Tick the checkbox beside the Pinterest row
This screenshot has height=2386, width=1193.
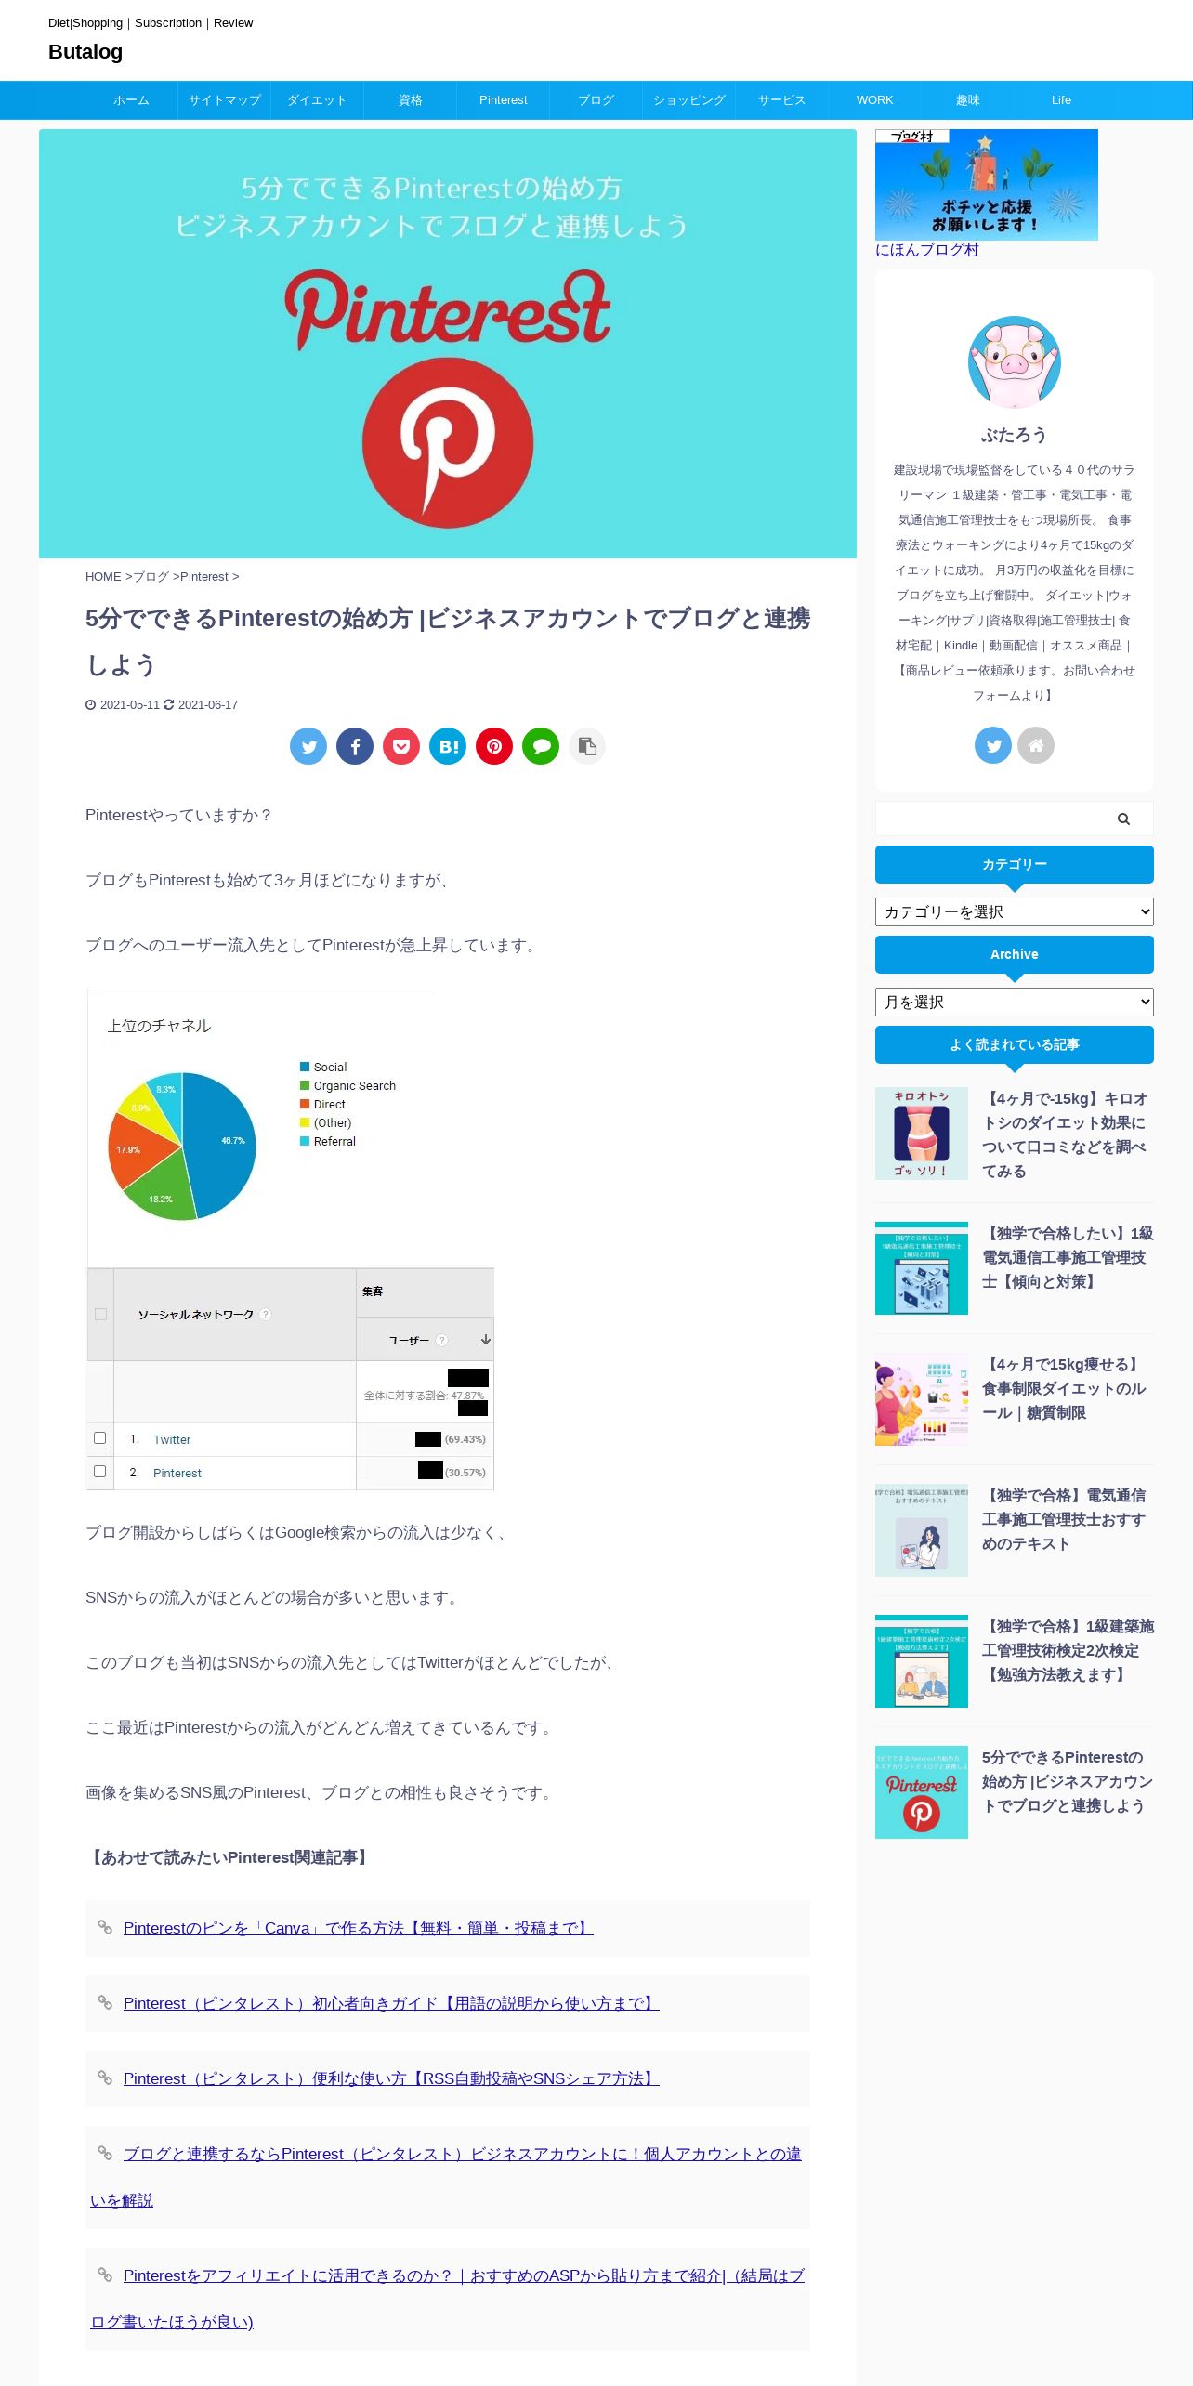(x=100, y=1472)
